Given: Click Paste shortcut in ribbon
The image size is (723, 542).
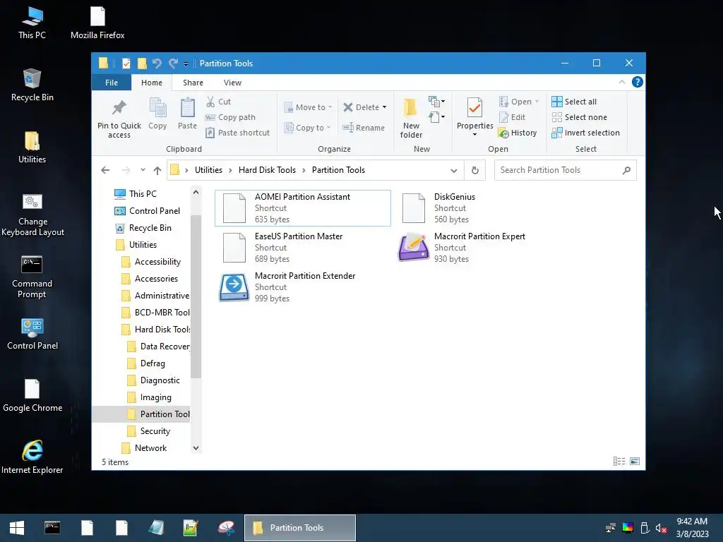Looking at the screenshot, I should [x=237, y=133].
